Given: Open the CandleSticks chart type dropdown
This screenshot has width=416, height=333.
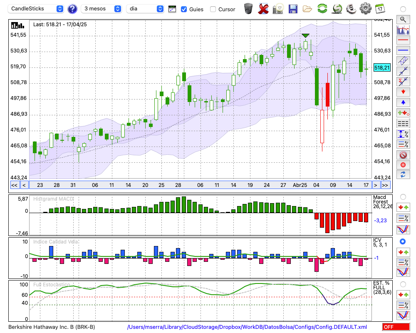Looking at the screenshot, I should [x=36, y=9].
